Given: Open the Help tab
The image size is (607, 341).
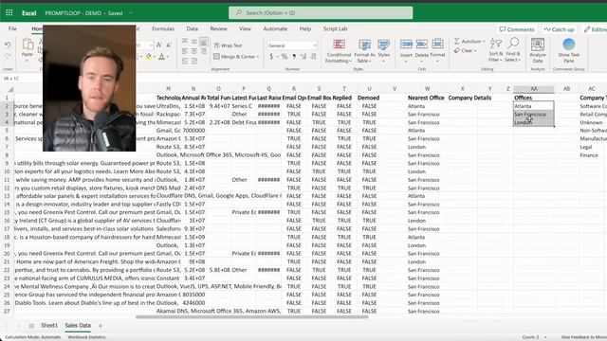Looking at the screenshot, I should coord(305,28).
